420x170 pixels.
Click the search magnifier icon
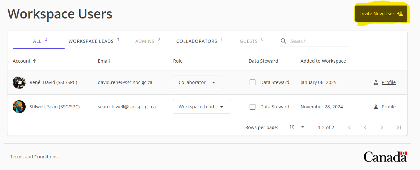point(283,41)
